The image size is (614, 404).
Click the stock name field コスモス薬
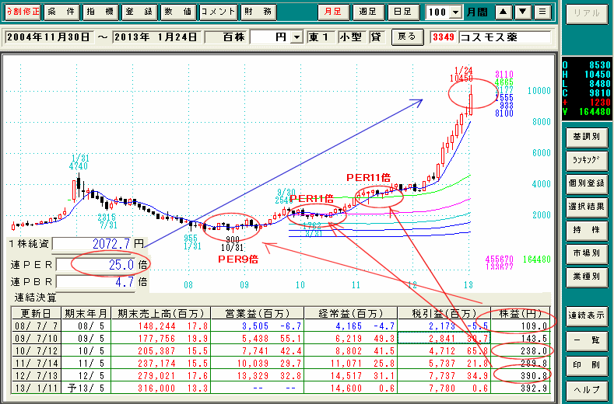[505, 37]
